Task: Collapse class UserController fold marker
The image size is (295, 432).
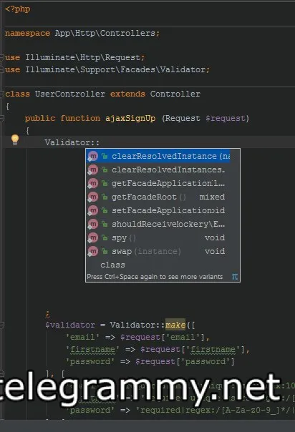Action: click(1, 94)
